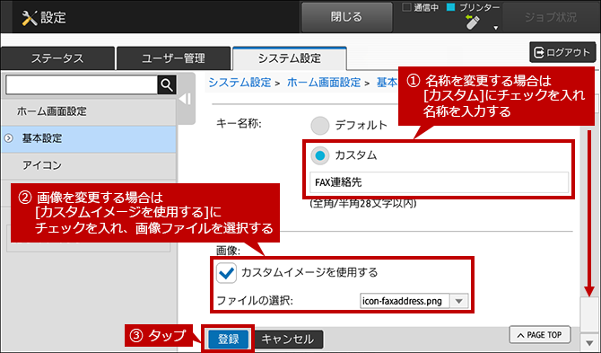601x353 pixels.
Task: Select the デフォルト radio button
Action: pyautogui.click(x=320, y=126)
